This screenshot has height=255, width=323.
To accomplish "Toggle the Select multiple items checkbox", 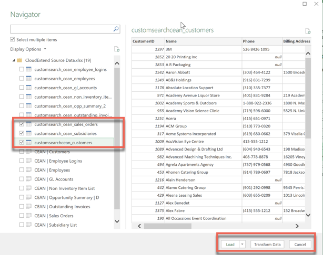I will coord(13,39).
